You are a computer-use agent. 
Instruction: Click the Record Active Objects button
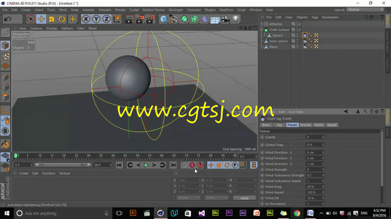184,165
